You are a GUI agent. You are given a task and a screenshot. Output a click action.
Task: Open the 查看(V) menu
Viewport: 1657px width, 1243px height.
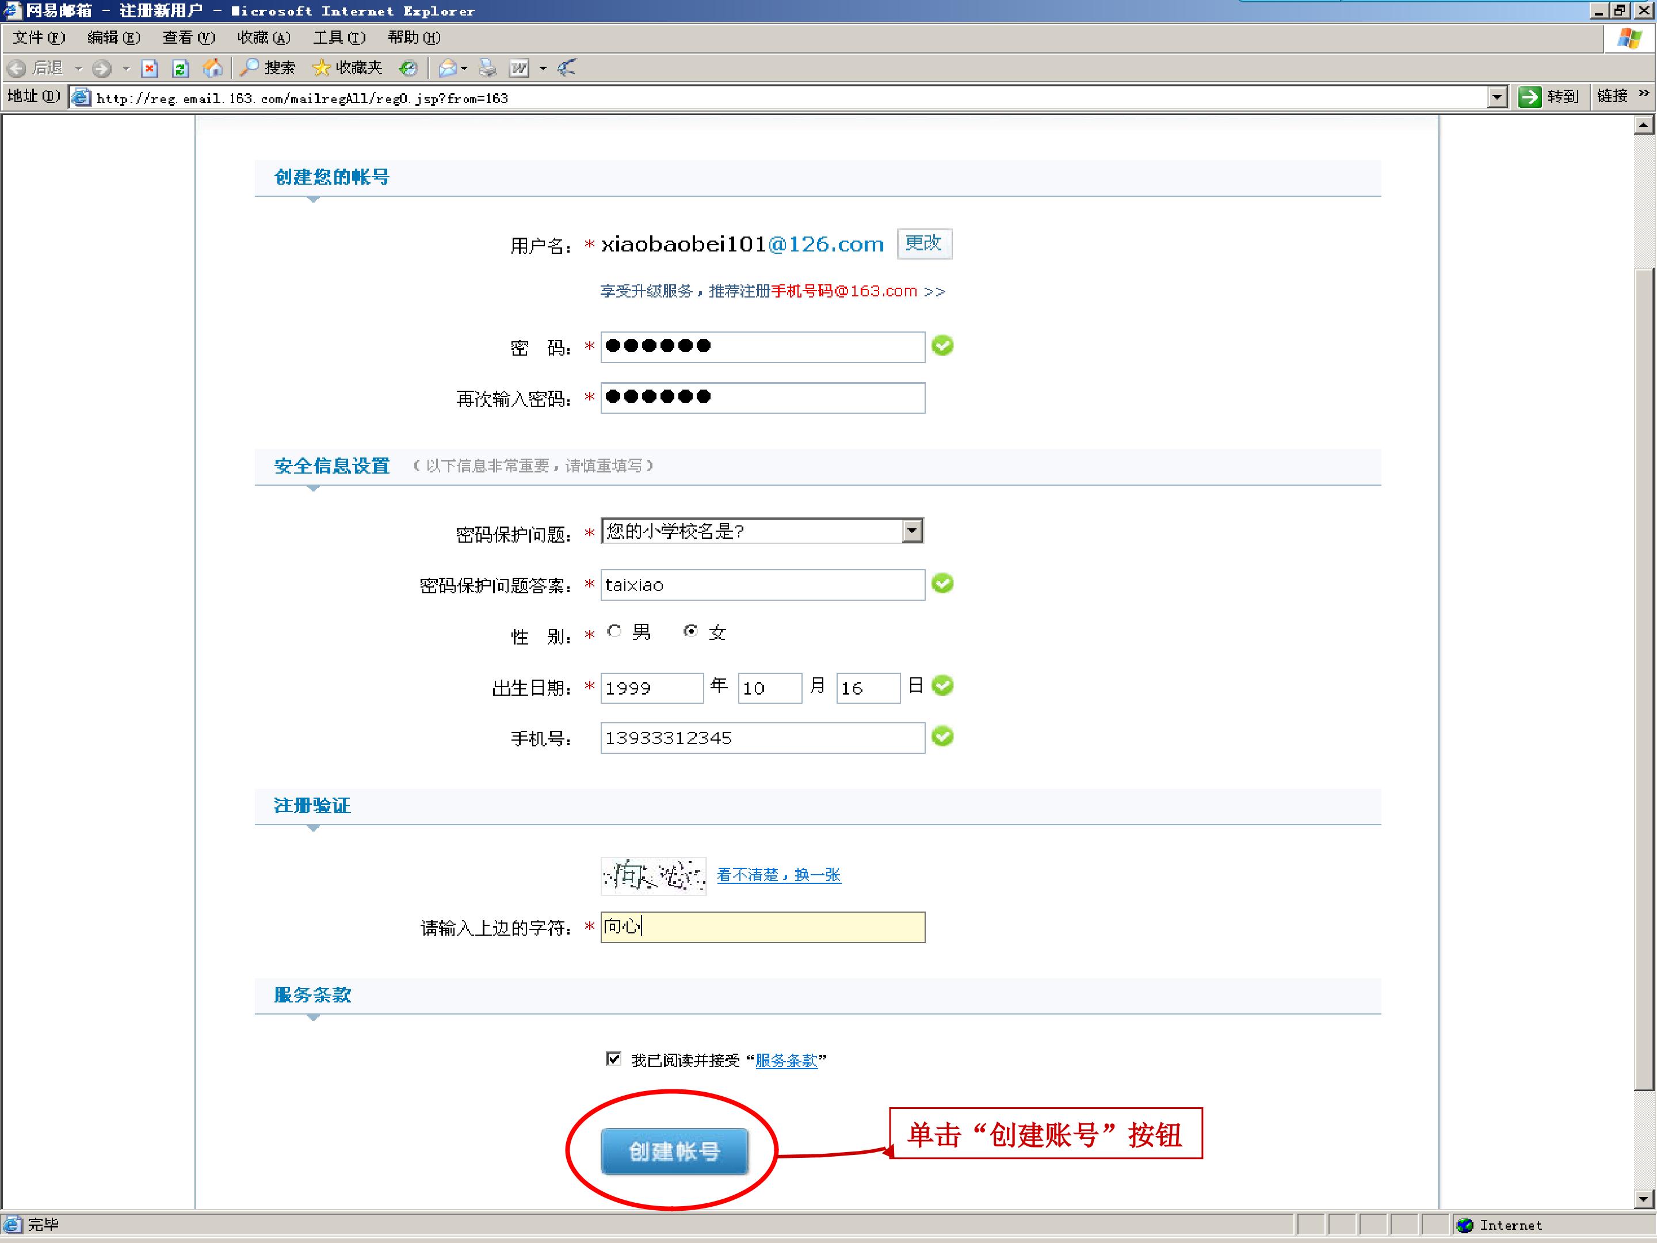189,37
